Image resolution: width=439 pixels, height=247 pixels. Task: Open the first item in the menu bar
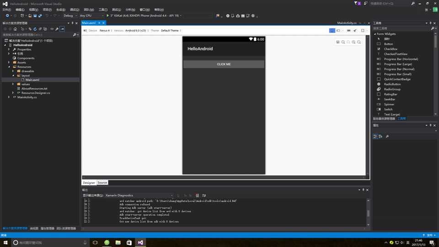(x=6, y=10)
